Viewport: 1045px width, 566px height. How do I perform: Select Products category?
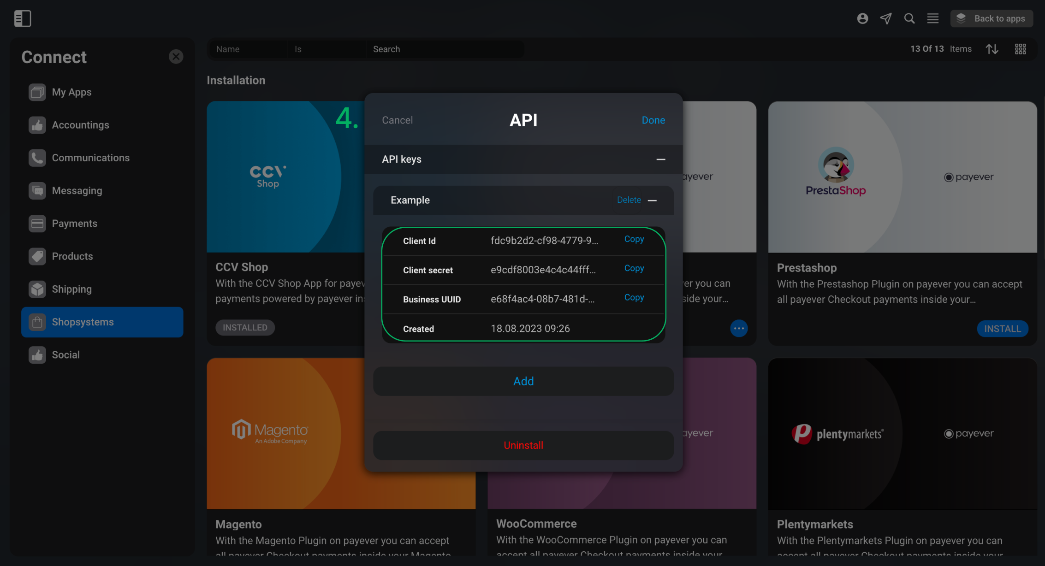point(102,256)
